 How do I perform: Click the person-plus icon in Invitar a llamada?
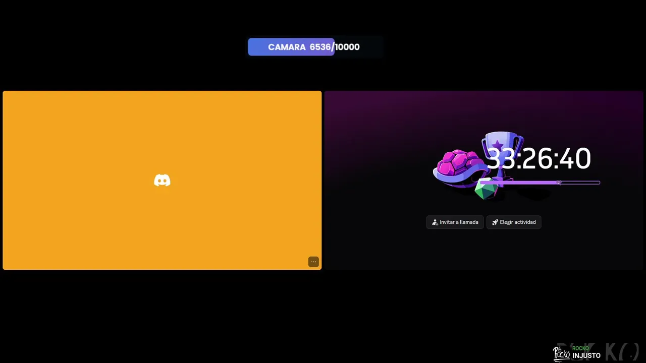point(435,222)
